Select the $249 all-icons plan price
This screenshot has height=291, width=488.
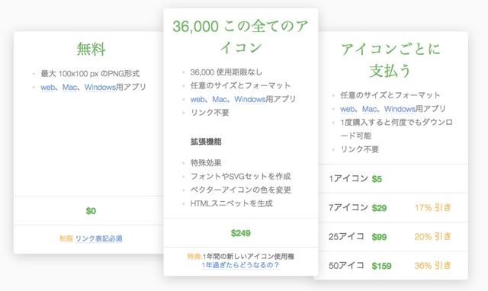coord(241,233)
